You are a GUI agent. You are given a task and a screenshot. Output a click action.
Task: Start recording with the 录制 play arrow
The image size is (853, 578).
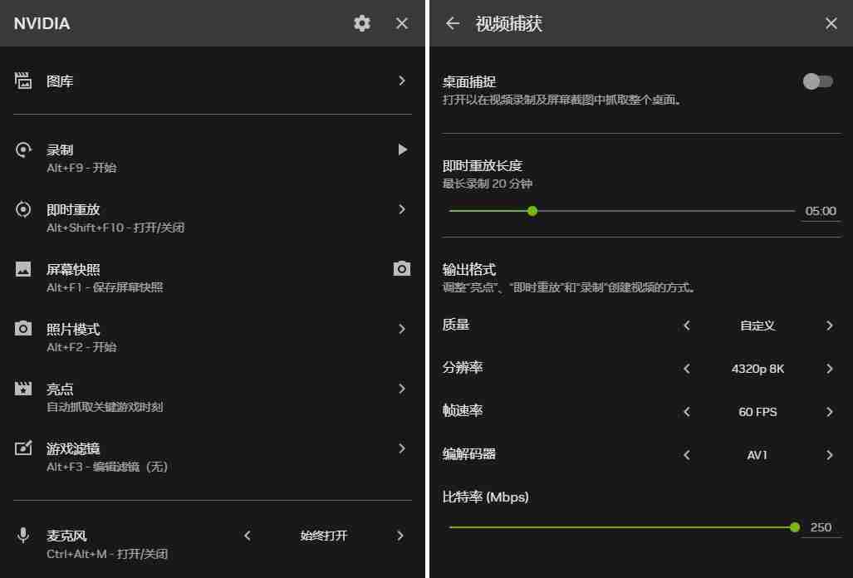pos(402,149)
